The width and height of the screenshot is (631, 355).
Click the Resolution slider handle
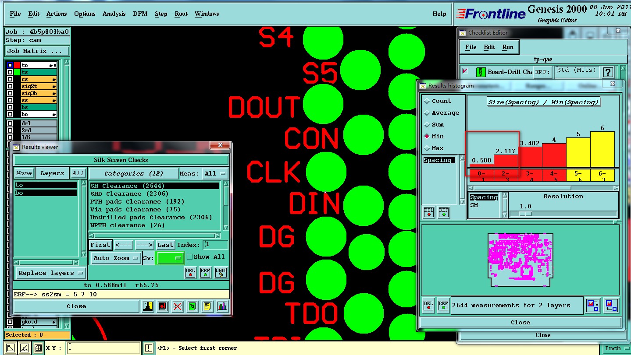point(525,214)
